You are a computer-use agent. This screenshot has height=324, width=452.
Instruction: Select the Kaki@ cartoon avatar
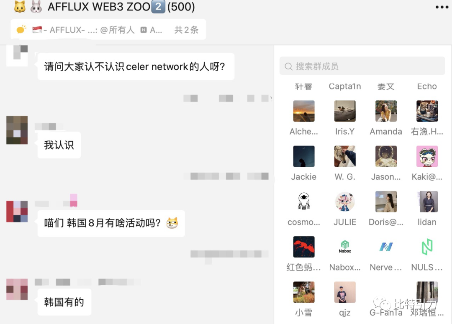pos(427,156)
